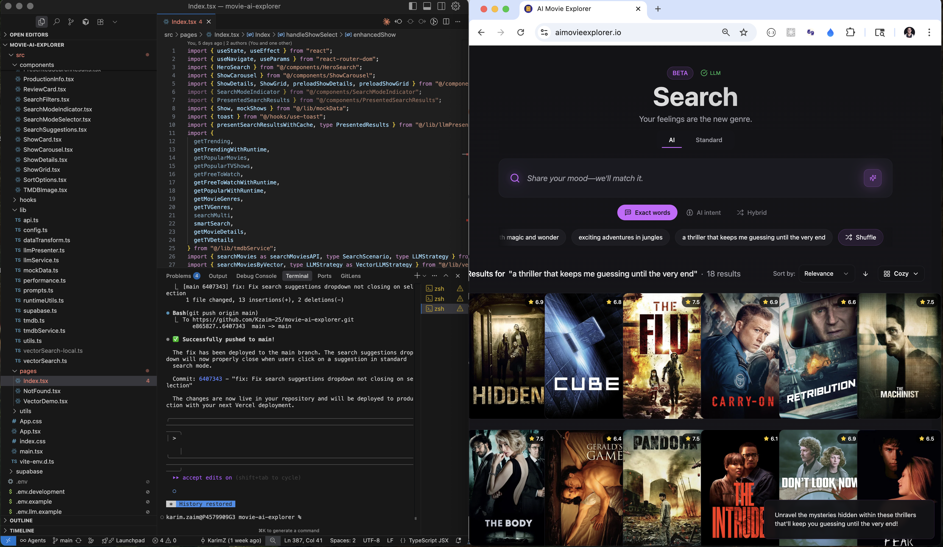Viewport: 943px width, 547px height.
Task: Toggle the bottom panel visibility in the title bar
Action: click(x=426, y=6)
